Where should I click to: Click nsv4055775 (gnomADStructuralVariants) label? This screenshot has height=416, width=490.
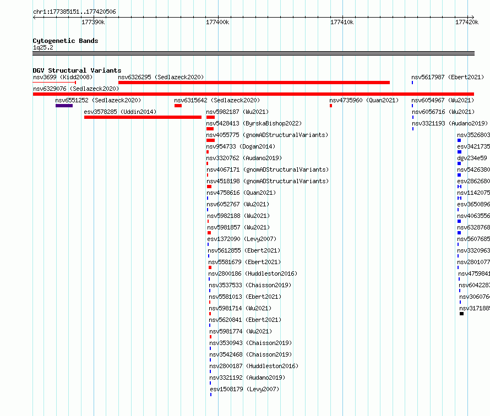click(x=267, y=135)
